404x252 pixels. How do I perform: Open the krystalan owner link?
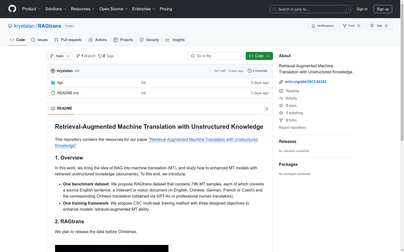tap(24, 26)
